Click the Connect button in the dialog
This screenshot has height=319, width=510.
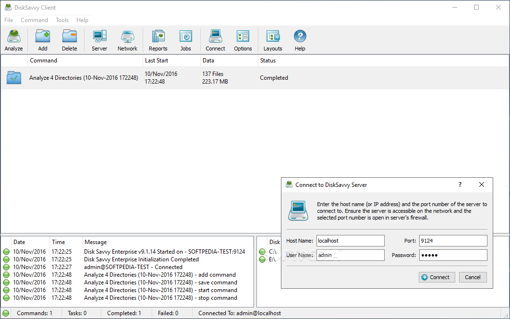(437, 277)
